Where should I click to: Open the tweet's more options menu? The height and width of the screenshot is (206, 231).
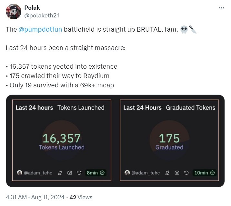coord(221,8)
